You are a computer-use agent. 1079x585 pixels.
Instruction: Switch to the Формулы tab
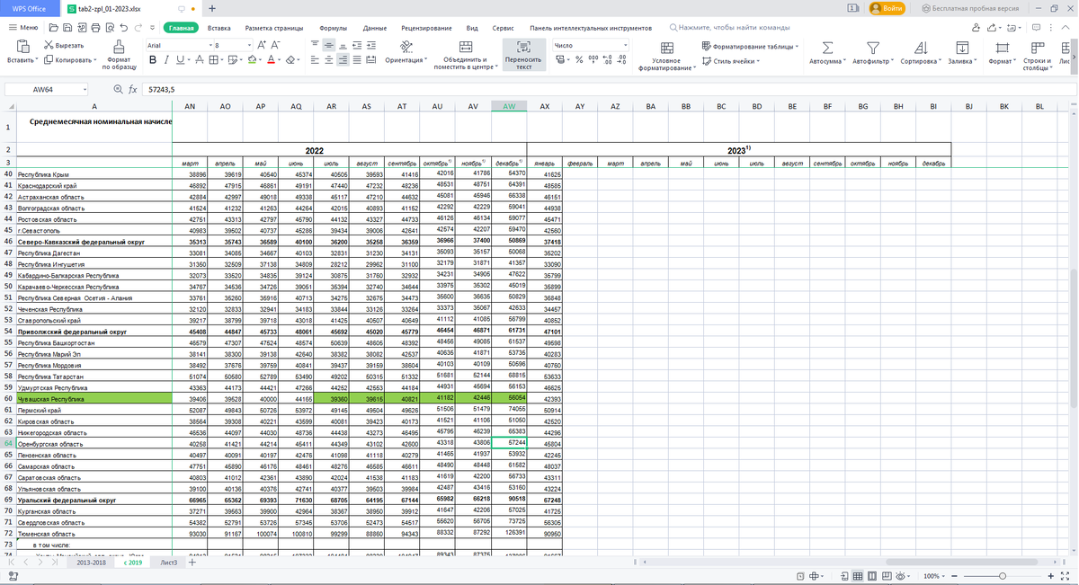coord(333,28)
